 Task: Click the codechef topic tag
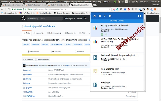click(x=26, y=44)
